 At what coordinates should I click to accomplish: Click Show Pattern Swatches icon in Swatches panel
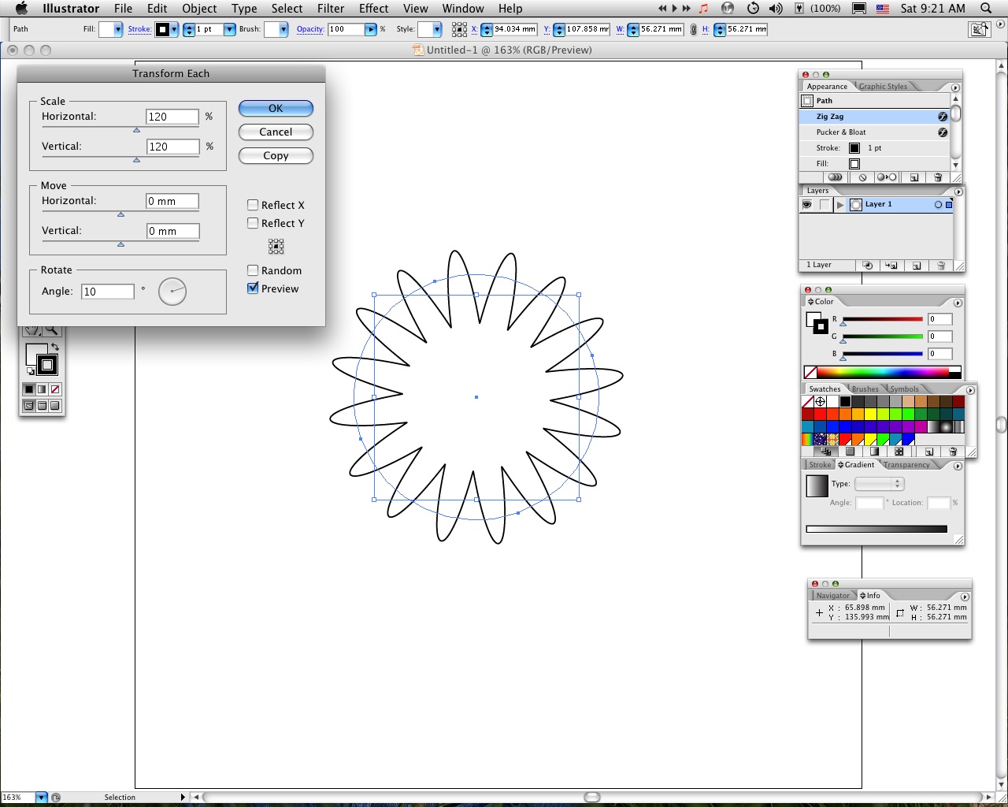tap(899, 452)
